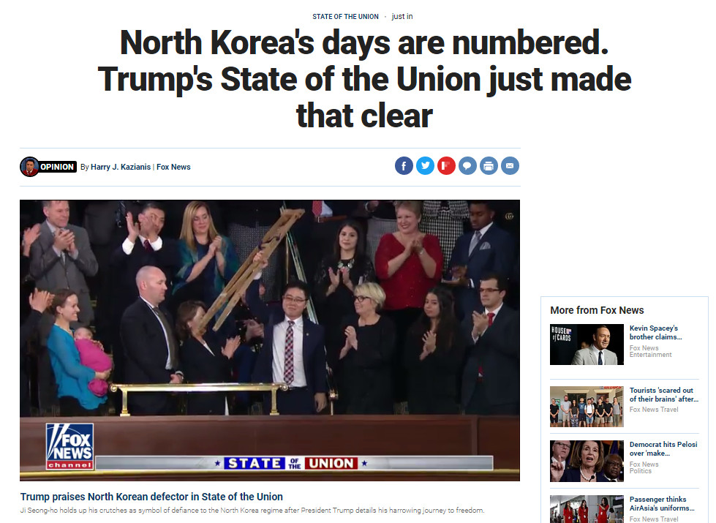Share article on Facebook
Screen dimensions: 716x523
click(404, 166)
